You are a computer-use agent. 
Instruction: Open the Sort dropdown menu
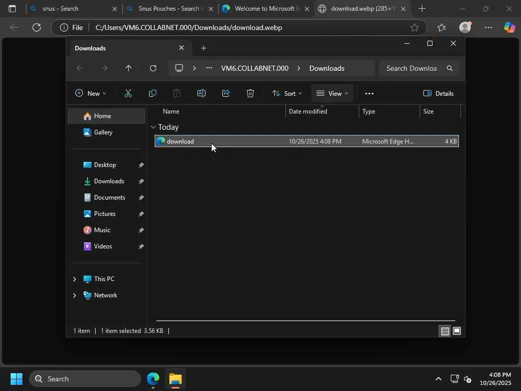[x=287, y=93]
